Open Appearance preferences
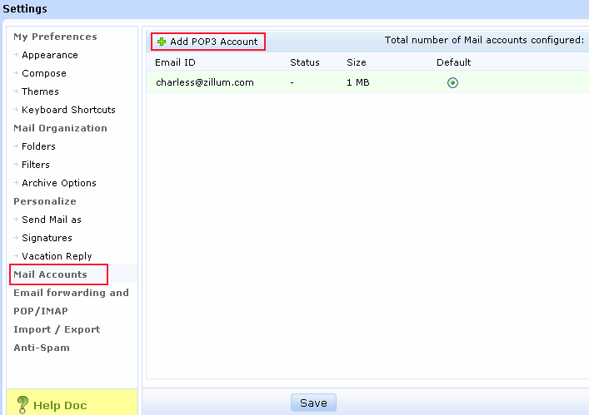The height and width of the screenshot is (415, 589). pos(50,55)
